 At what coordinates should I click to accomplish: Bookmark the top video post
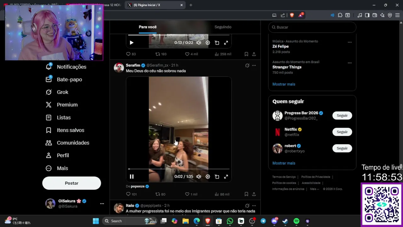point(247,54)
